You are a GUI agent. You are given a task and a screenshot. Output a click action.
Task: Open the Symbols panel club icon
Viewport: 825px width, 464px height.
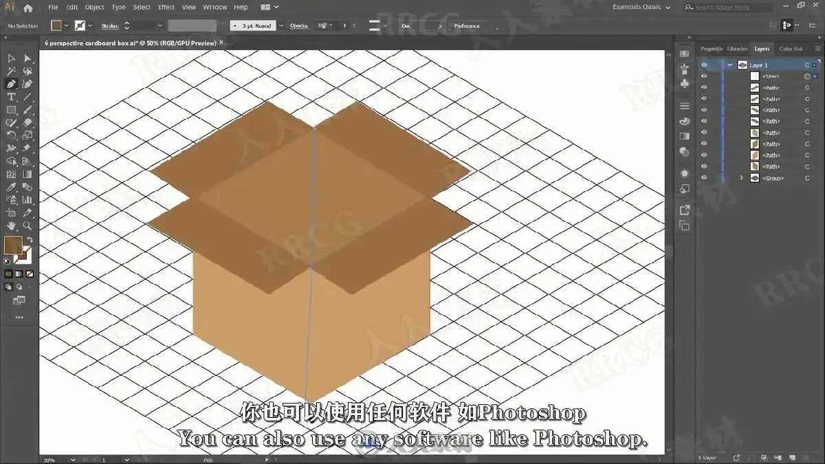click(684, 83)
